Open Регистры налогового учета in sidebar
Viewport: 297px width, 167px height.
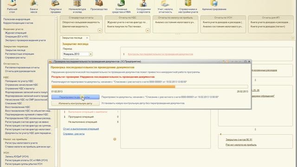click(21, 143)
